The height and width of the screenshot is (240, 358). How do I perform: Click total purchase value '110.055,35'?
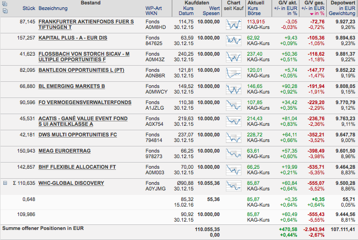(207, 229)
